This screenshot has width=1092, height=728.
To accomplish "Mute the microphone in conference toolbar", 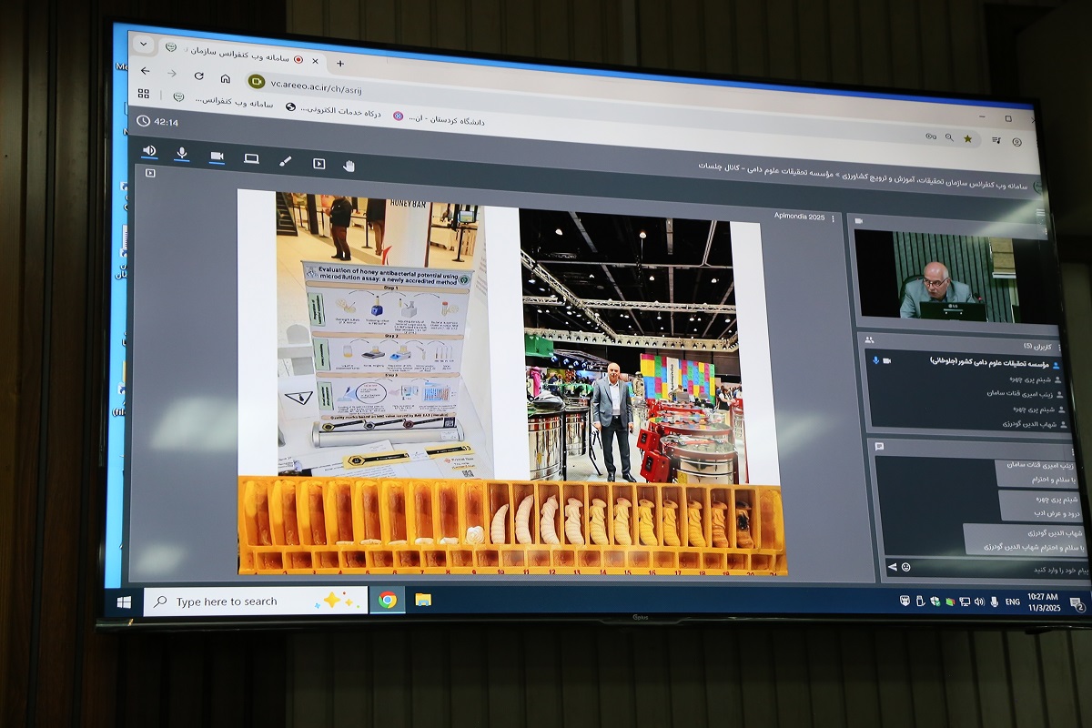I will tap(182, 154).
